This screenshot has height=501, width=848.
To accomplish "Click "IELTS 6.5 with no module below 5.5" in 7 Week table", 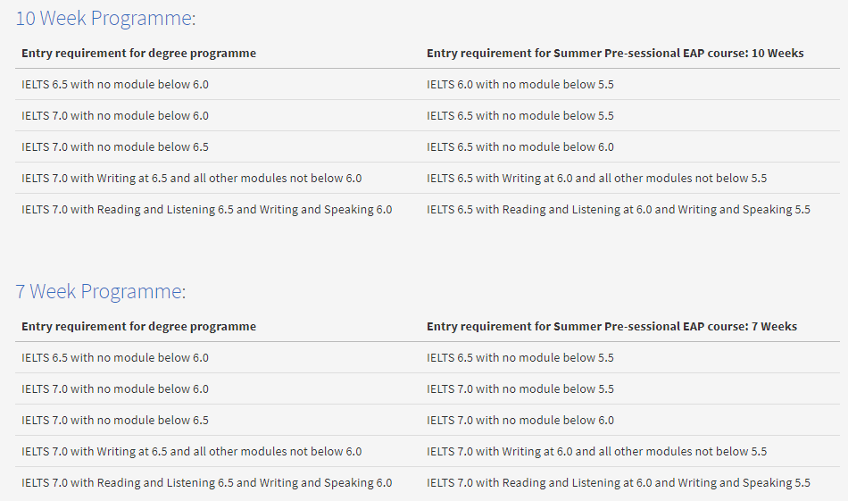I will pyautogui.click(x=520, y=358).
